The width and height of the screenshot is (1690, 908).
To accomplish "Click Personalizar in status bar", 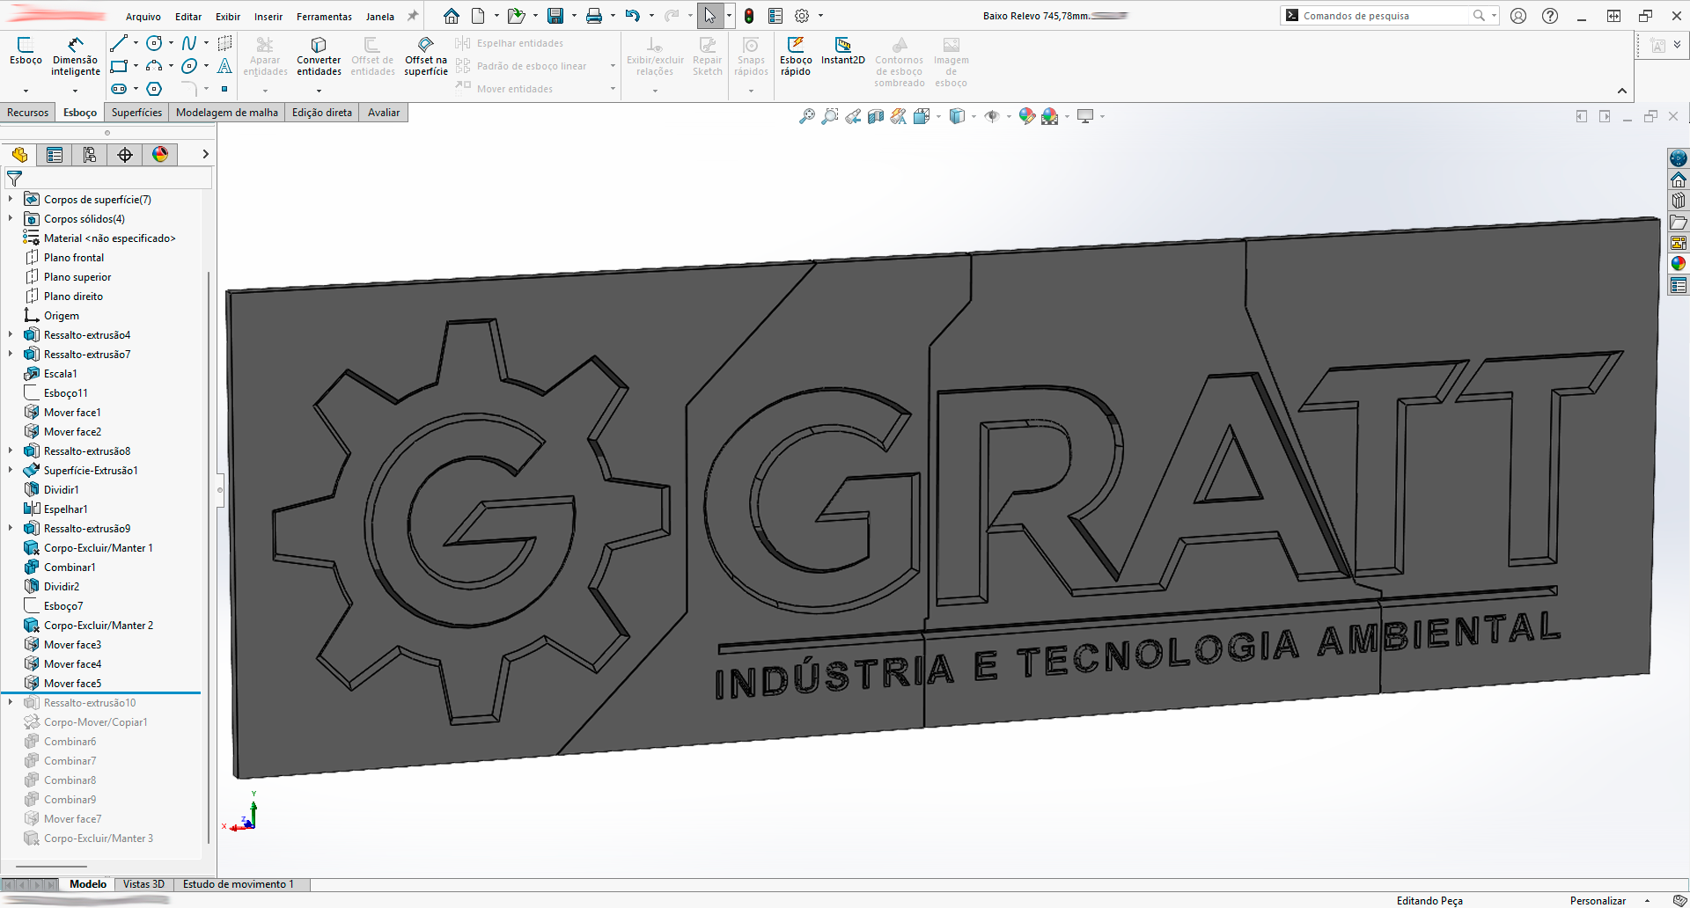I will 1598,901.
